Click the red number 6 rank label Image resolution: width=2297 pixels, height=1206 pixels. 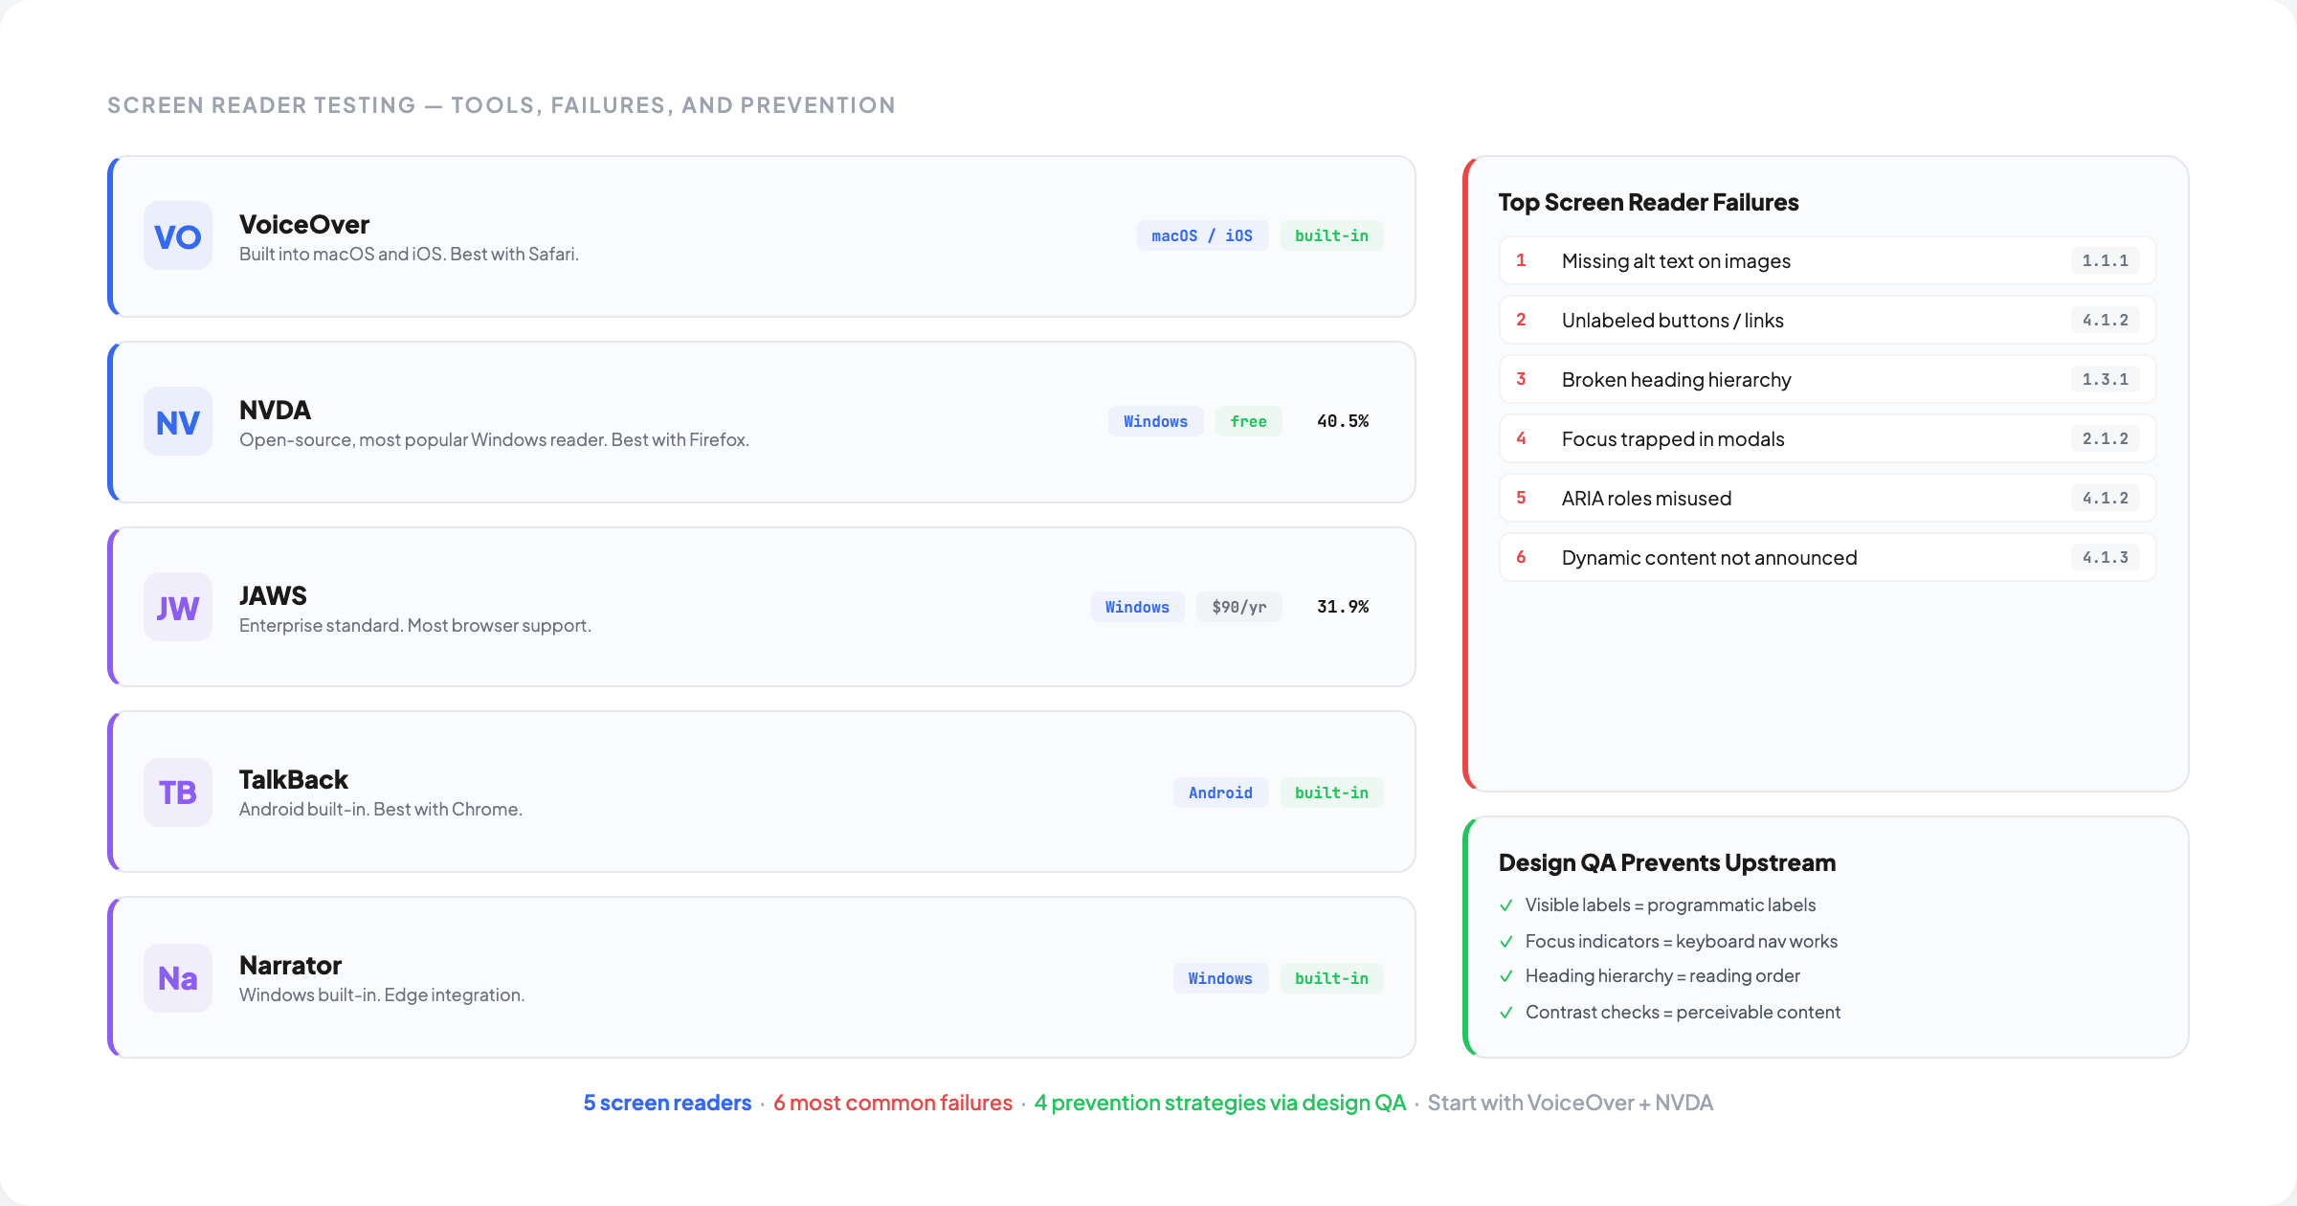(x=1521, y=557)
